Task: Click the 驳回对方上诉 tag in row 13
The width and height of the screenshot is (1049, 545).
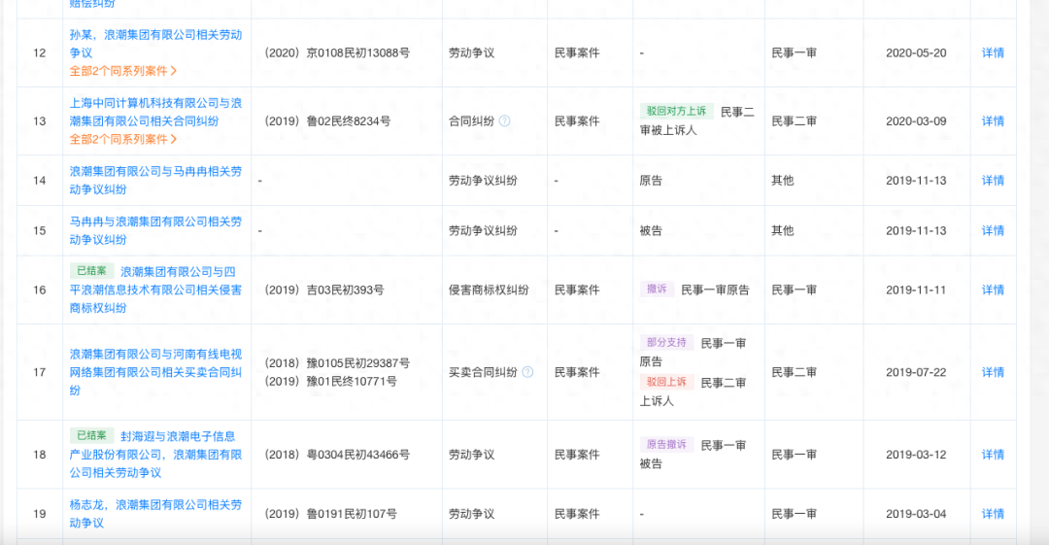Action: point(676,111)
